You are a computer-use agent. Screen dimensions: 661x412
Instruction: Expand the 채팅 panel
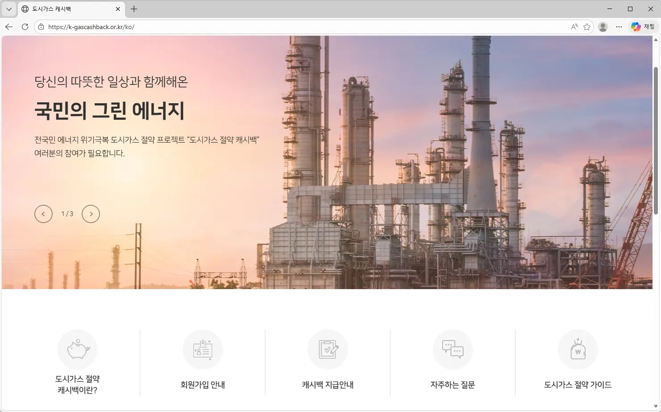[x=648, y=26]
